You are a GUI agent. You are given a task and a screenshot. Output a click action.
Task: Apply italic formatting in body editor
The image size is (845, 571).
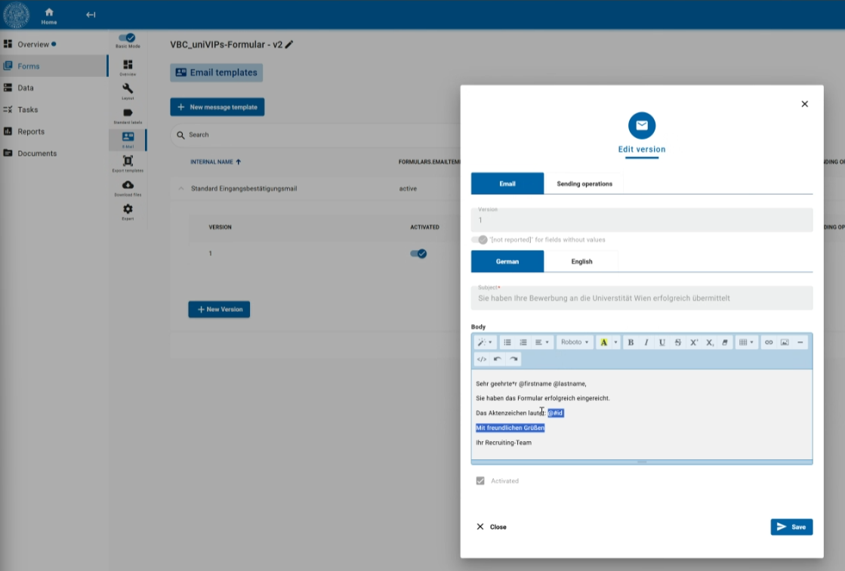(x=646, y=342)
